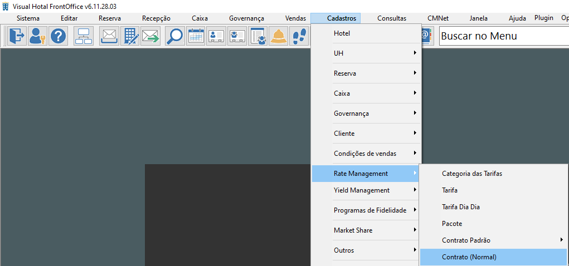
Task: Open the Recepção menu
Action: [x=156, y=18]
